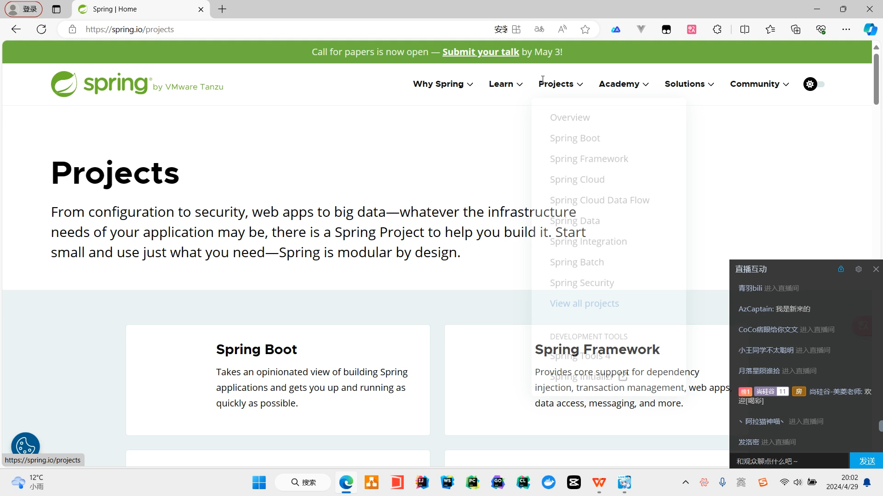The height and width of the screenshot is (496, 883).
Task: Launch Docker Desktop from the taskbar
Action: (x=549, y=482)
